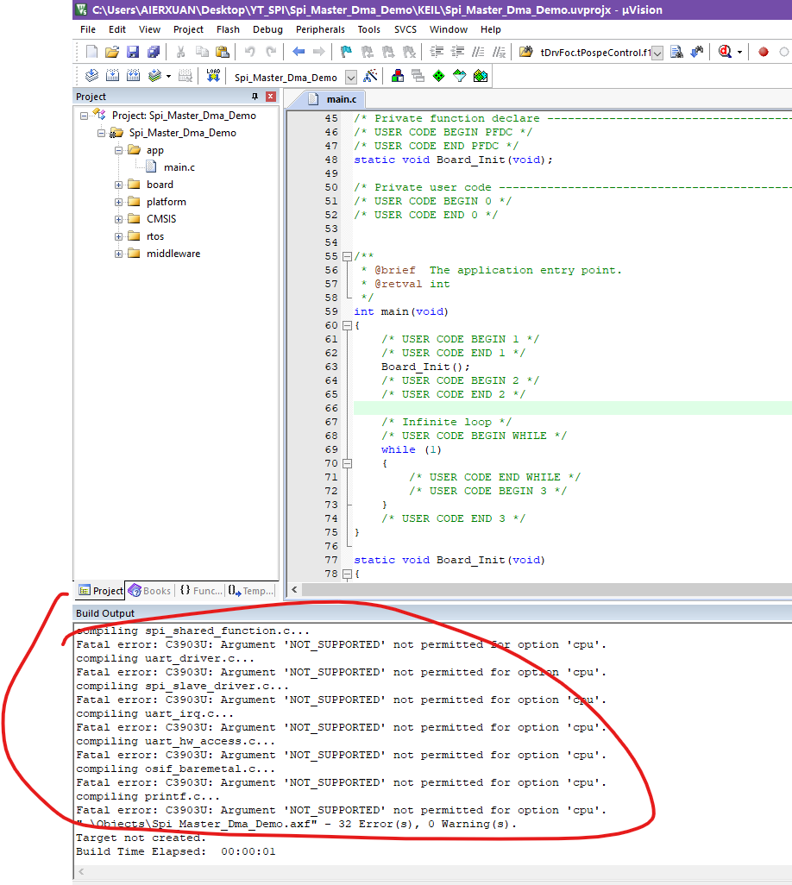Click the Cut scissors icon

point(180,52)
